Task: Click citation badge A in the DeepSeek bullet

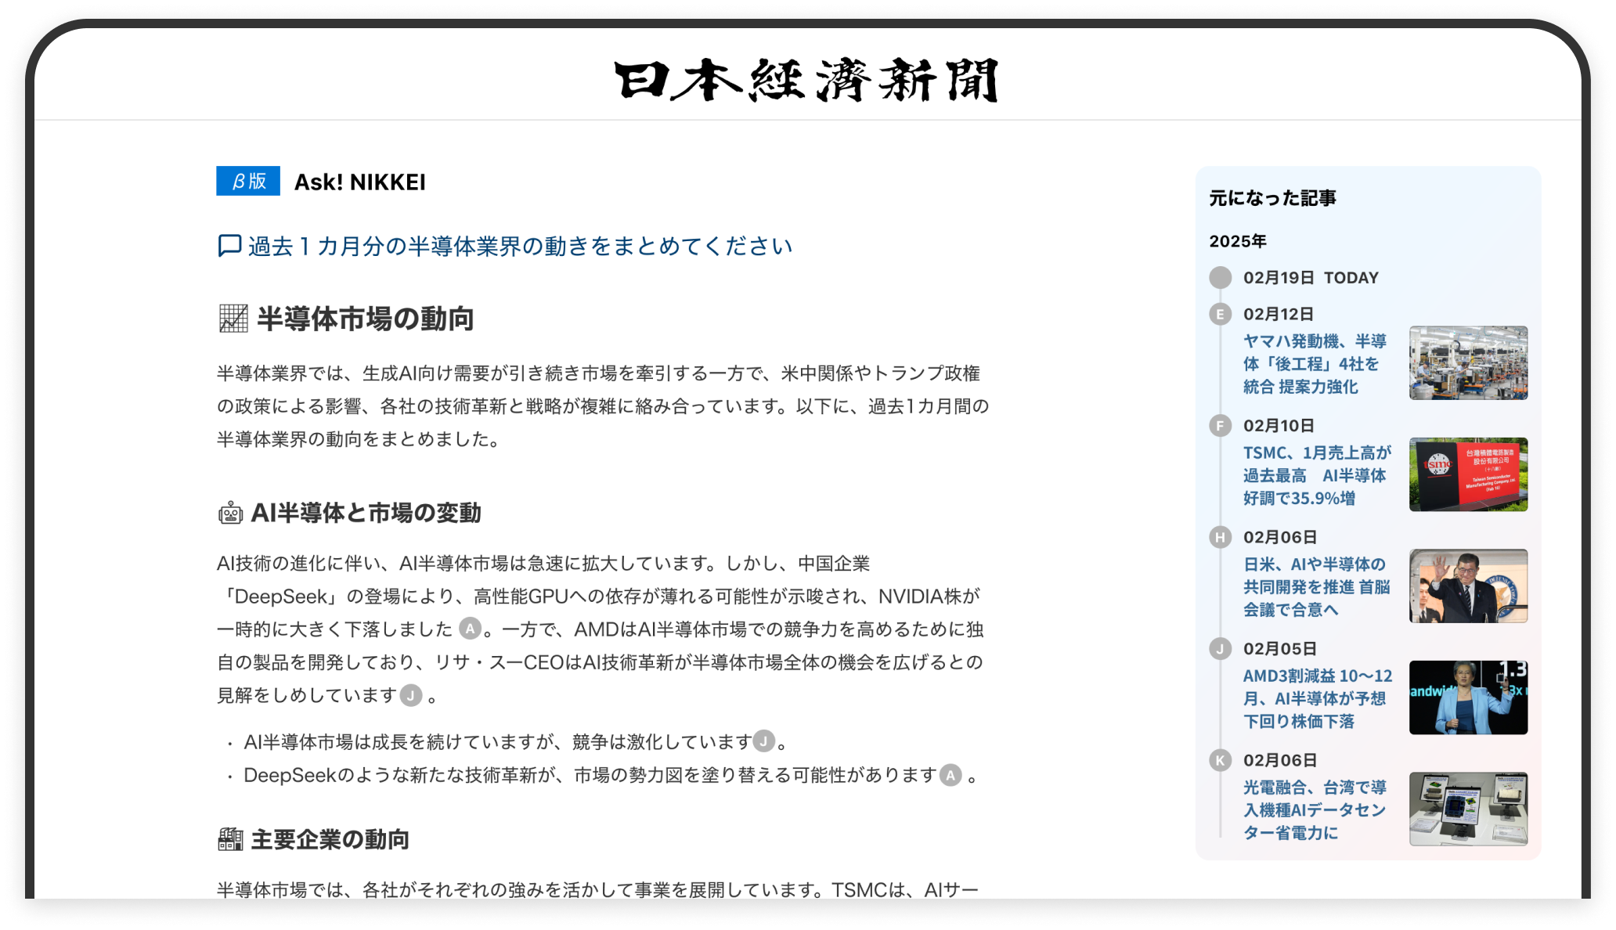Action: [x=950, y=775]
